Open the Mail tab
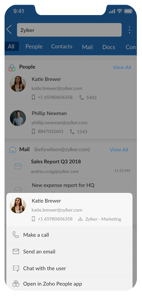Image resolution: width=142 pixels, height=296 pixels. pyautogui.click(x=87, y=47)
